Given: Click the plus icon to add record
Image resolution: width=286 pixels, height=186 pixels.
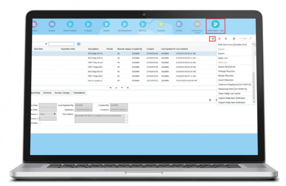Looking at the screenshot, I should (213, 39).
